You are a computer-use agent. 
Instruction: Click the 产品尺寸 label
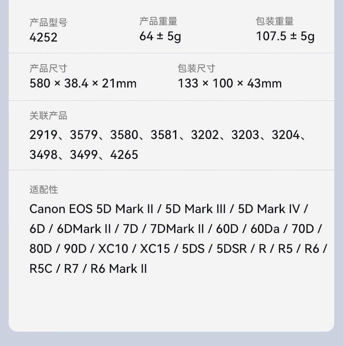(x=48, y=68)
